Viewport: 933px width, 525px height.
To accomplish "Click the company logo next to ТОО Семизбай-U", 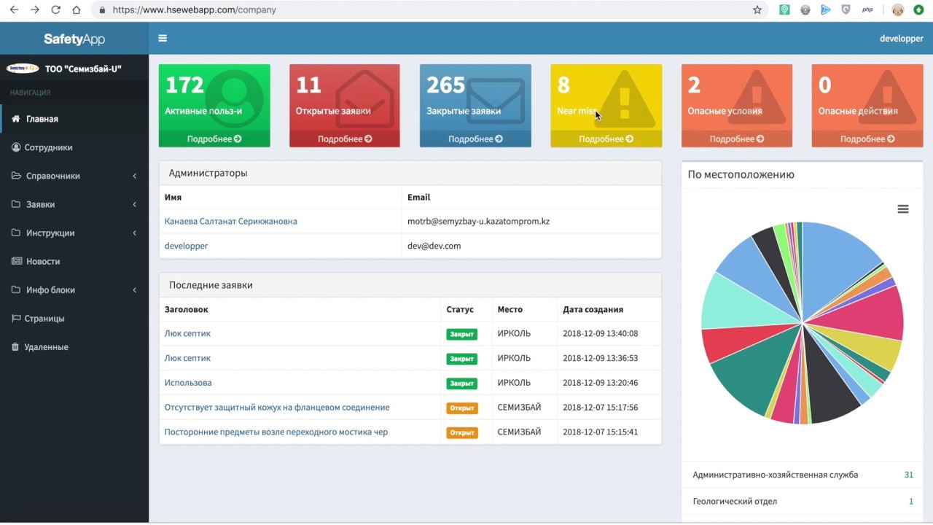I will pyautogui.click(x=23, y=69).
